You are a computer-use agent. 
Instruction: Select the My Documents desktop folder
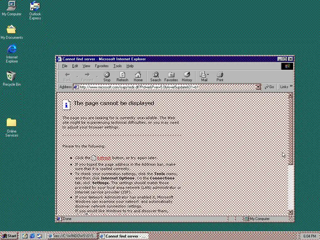coord(12,32)
